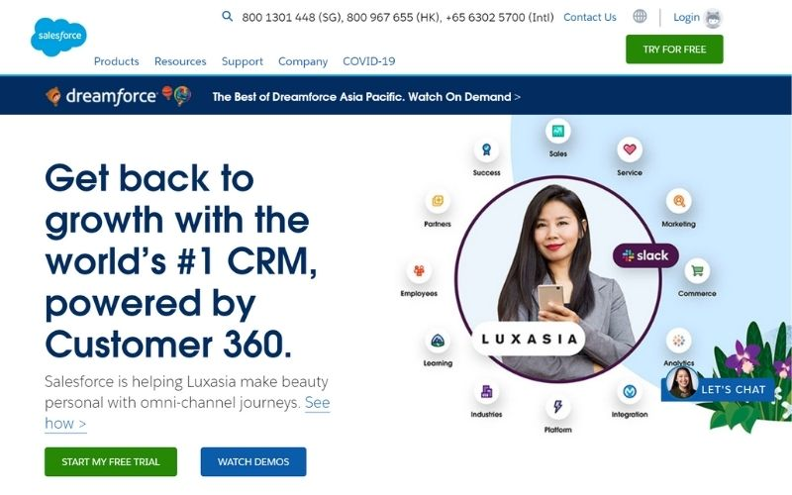This screenshot has height=495, width=792.
Task: Click the Start My Free Trial button
Action: pyautogui.click(x=111, y=461)
